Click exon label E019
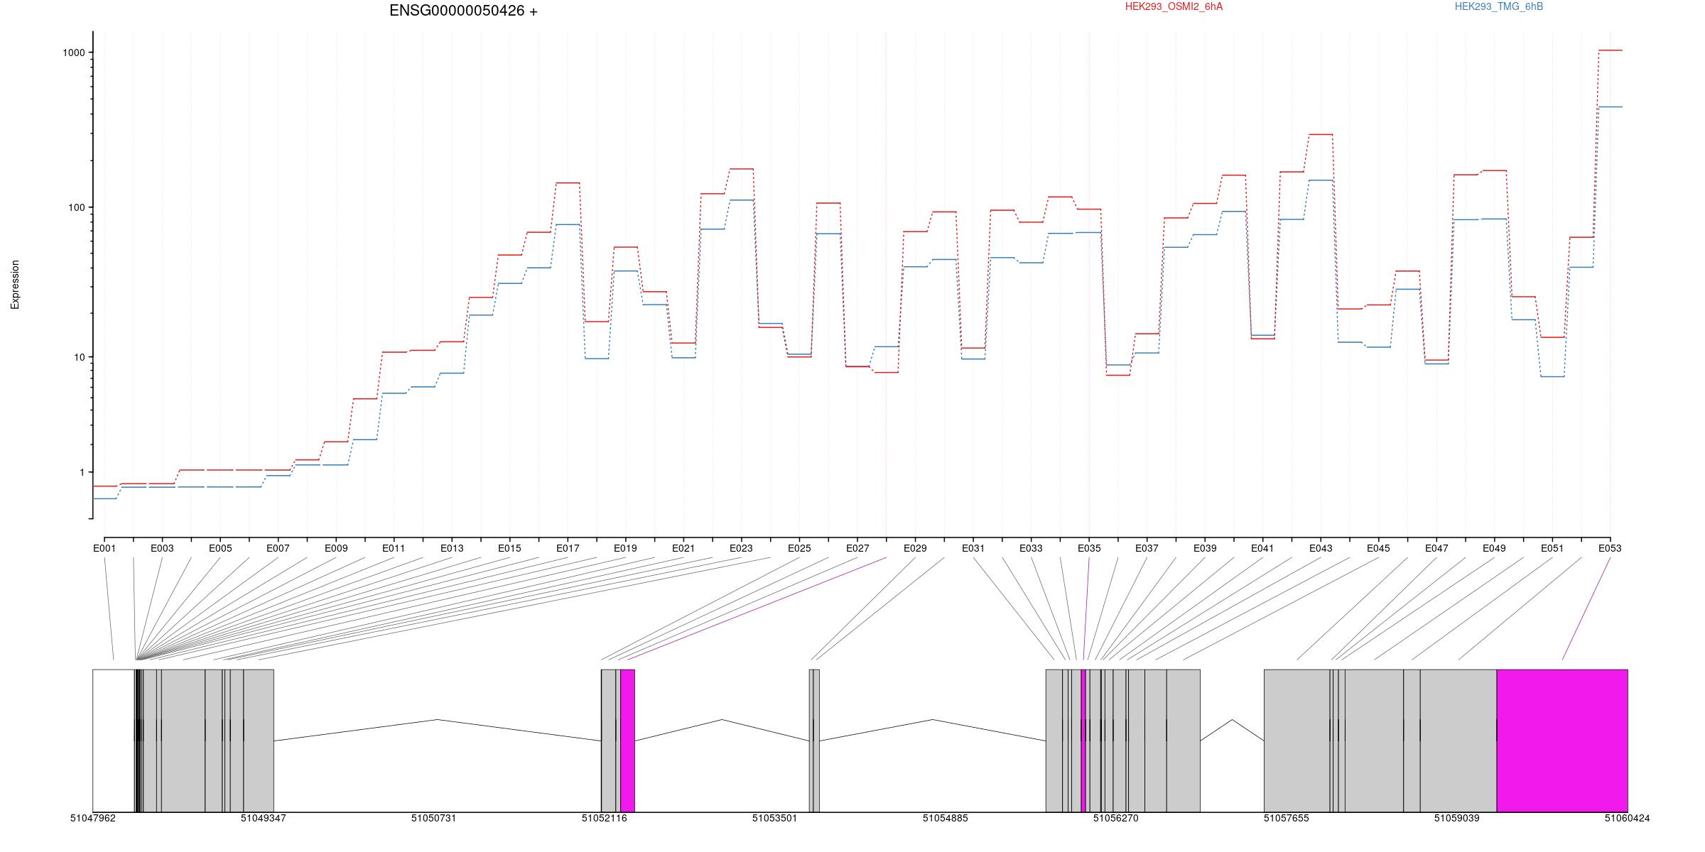Screen dimensions: 1705x852 625,548
